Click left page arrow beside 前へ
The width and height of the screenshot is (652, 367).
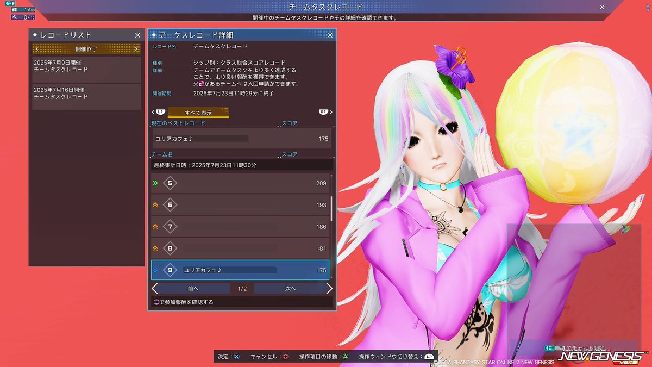(x=155, y=289)
